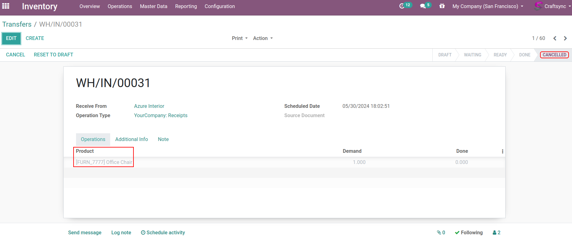Open the Configuration menu
This screenshot has width=572, height=247.
[x=219, y=6]
